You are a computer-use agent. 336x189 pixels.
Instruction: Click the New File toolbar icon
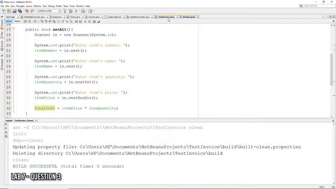click(x=4, y=11)
